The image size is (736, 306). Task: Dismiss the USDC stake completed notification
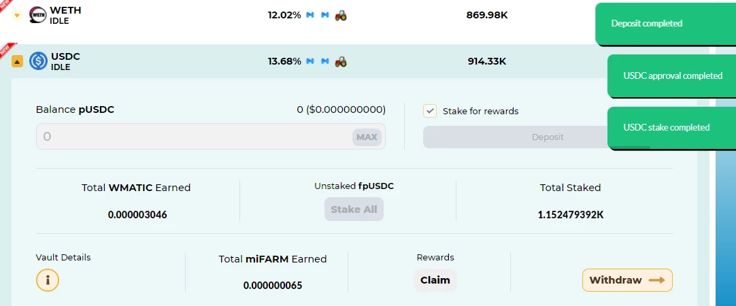pos(671,128)
